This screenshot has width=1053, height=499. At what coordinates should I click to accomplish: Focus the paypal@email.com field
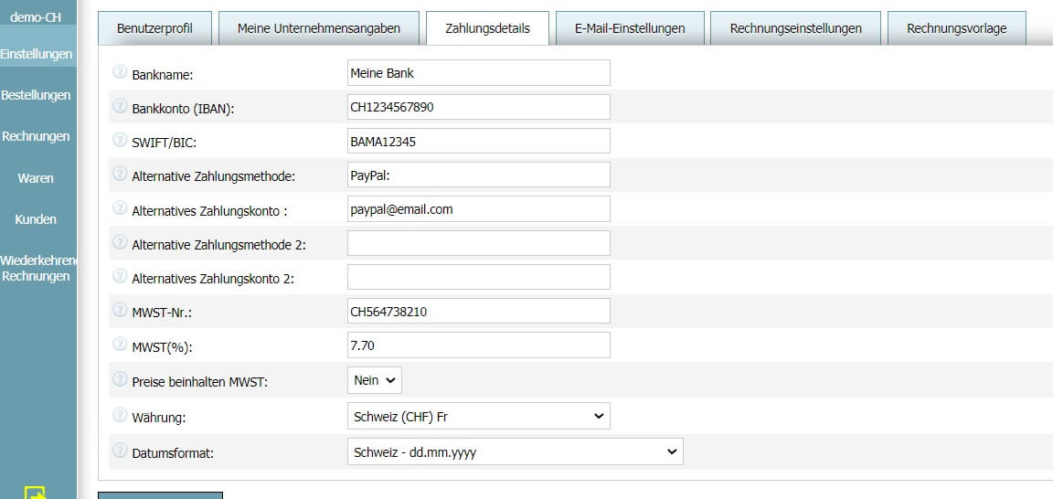pos(479,209)
